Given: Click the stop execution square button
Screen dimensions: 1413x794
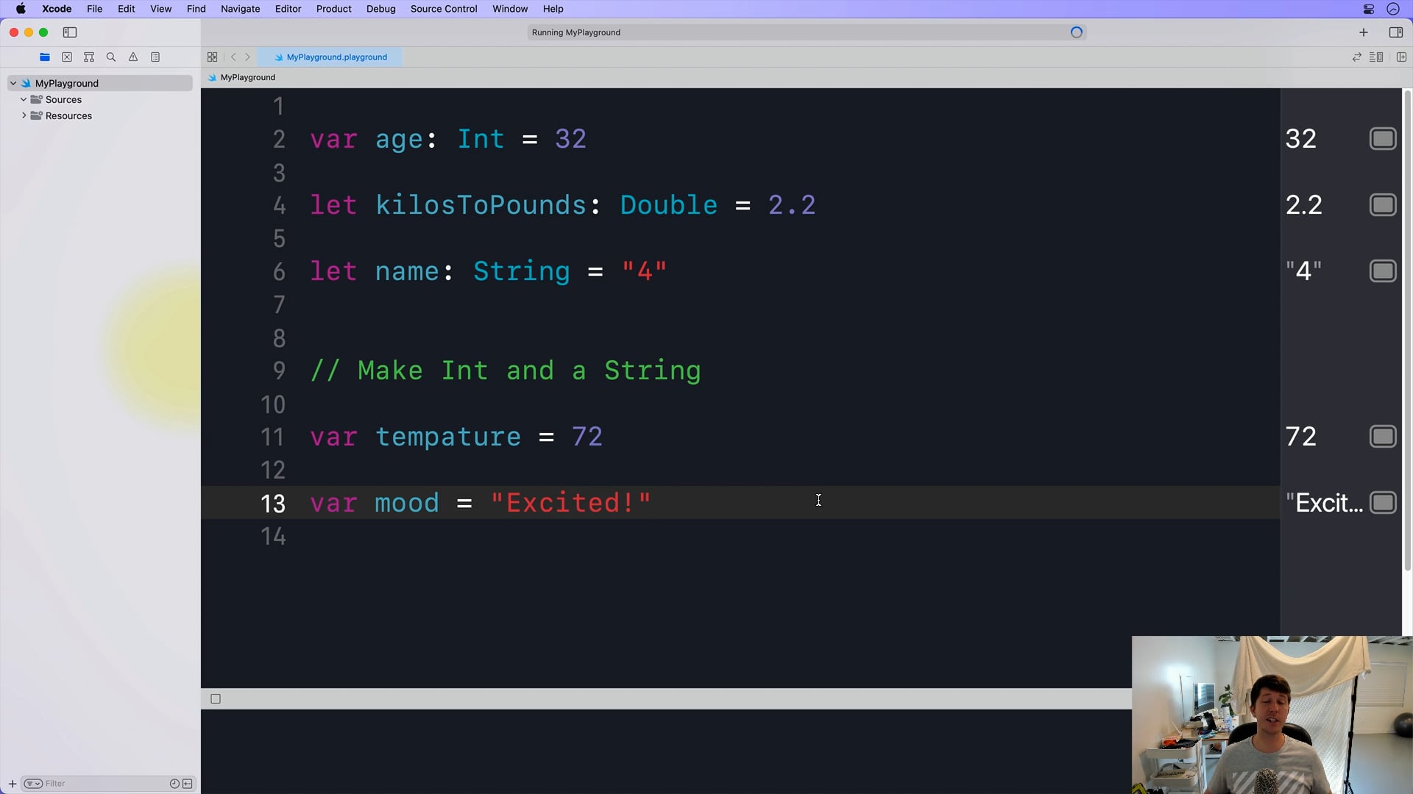Looking at the screenshot, I should (x=216, y=699).
